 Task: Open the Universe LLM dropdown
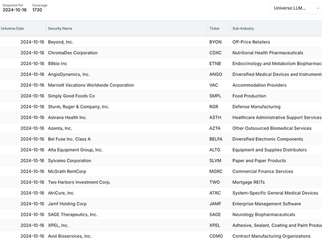click(296, 8)
